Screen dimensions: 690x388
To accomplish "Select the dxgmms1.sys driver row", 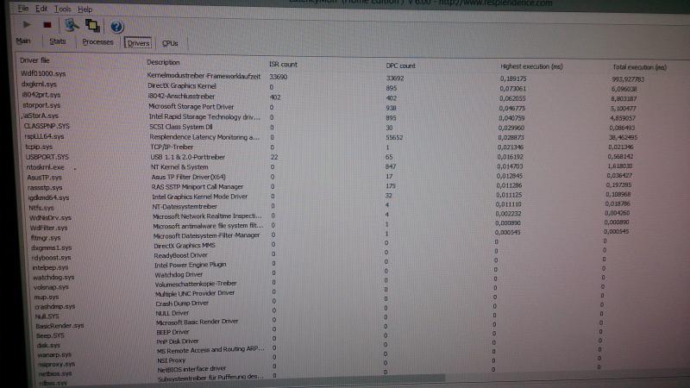I will point(52,247).
